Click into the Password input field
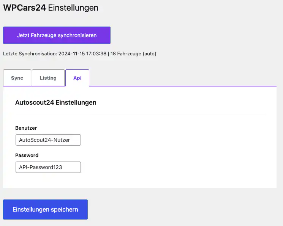 (x=48, y=167)
